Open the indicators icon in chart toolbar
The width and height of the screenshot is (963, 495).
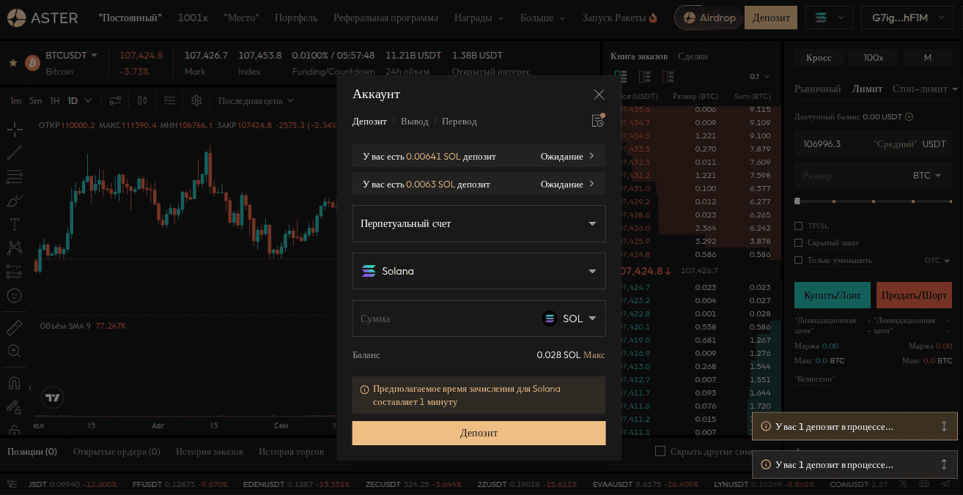pyautogui.click(x=115, y=100)
